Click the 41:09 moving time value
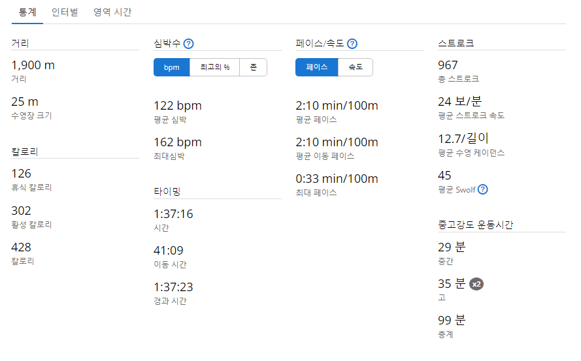 click(x=169, y=251)
